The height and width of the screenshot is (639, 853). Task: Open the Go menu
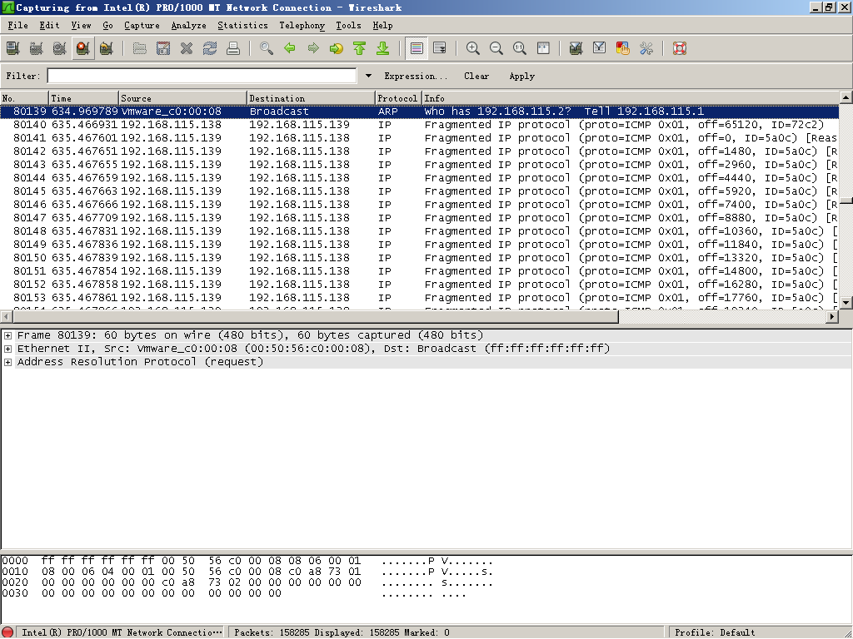pyautogui.click(x=107, y=25)
